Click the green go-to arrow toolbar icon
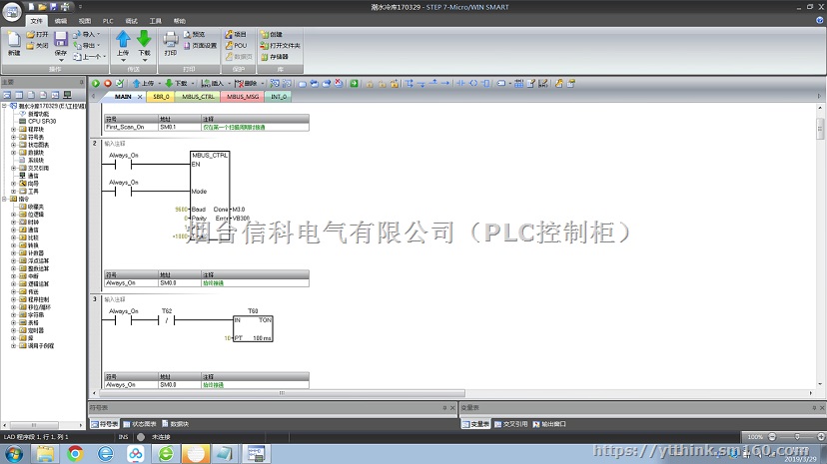Image resolution: width=827 pixels, height=464 pixels. click(x=354, y=83)
